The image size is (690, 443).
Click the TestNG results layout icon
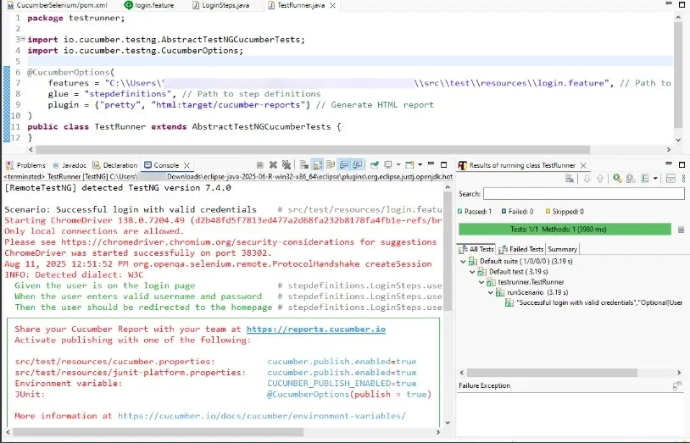point(645,179)
